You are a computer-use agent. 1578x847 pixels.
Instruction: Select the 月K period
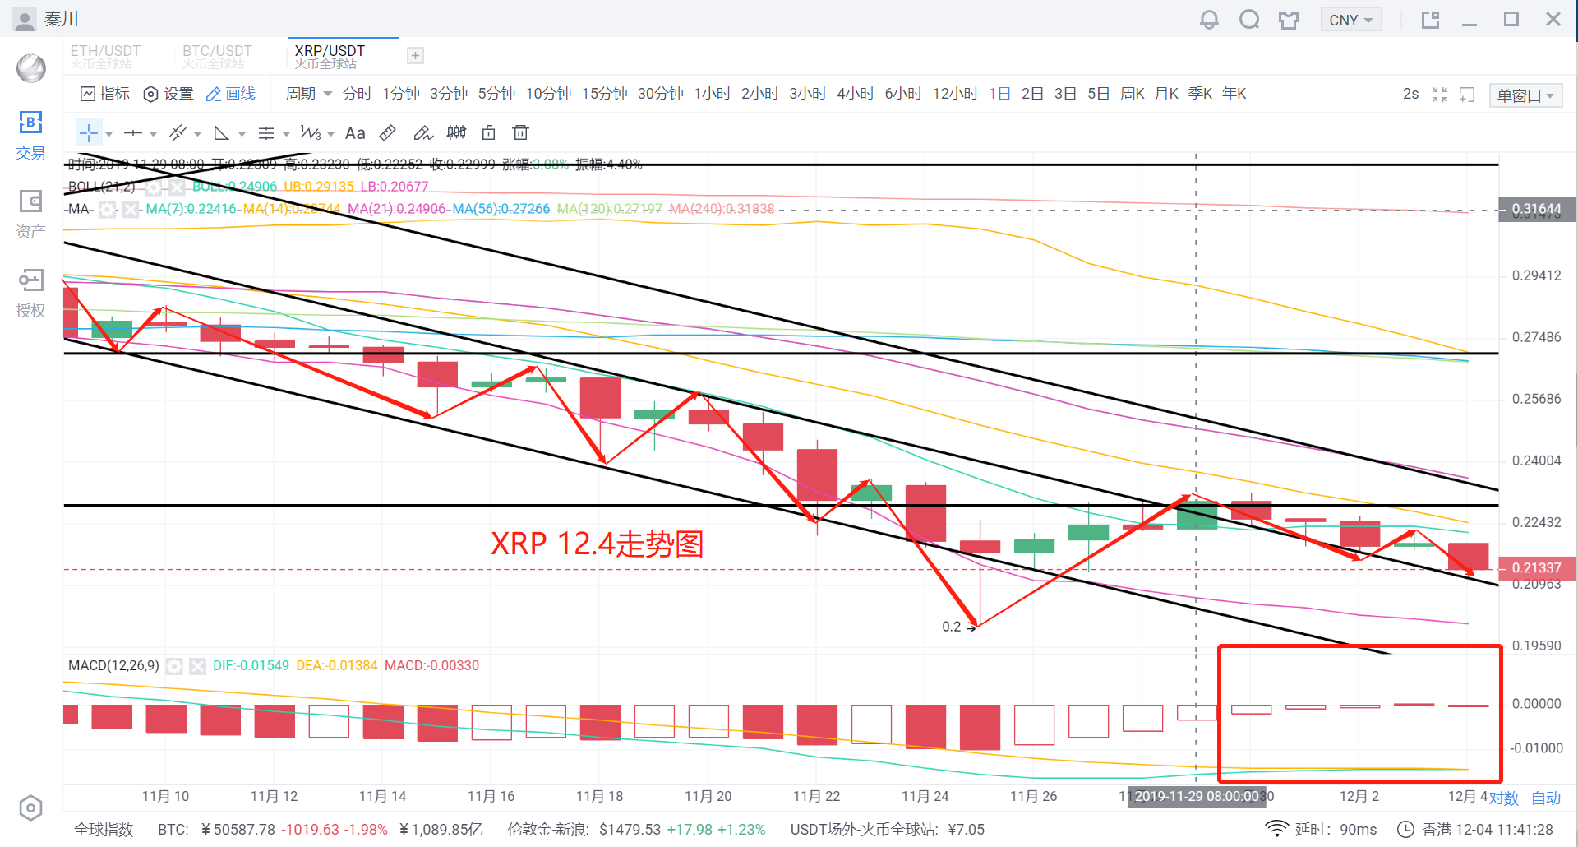point(1166,94)
